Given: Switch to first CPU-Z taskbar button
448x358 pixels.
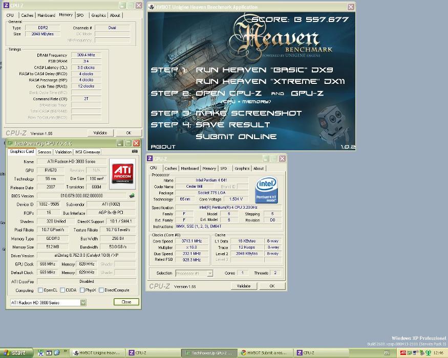Looking at the screenshot, I should tap(154, 353).
